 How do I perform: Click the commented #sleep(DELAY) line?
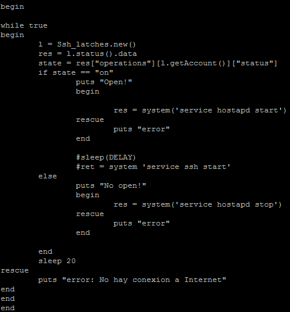(x=106, y=157)
